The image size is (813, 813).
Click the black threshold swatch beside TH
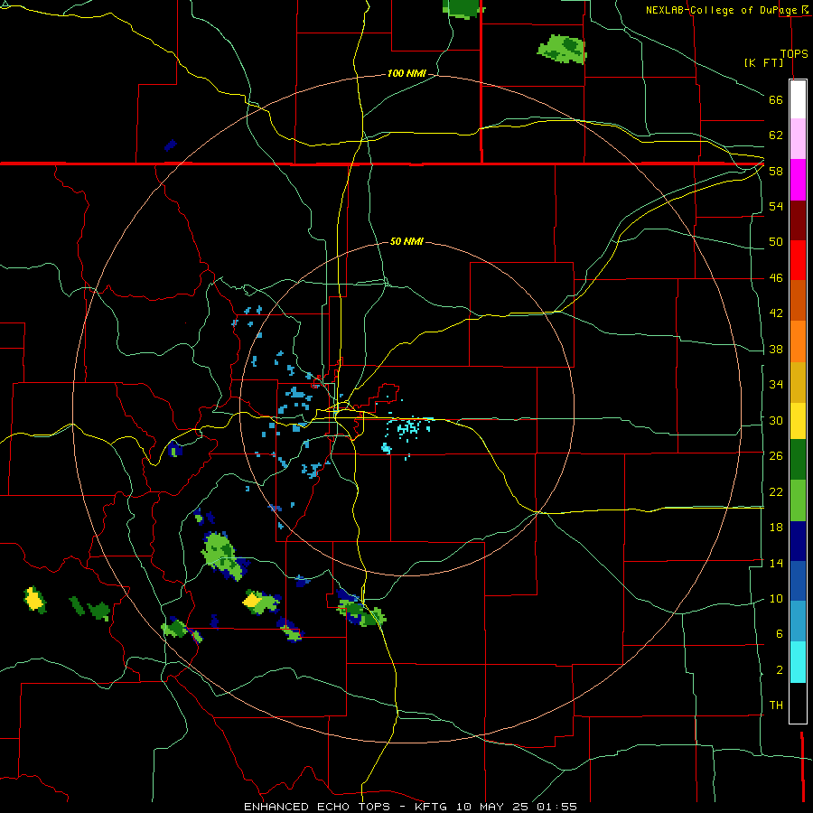pyautogui.click(x=798, y=703)
